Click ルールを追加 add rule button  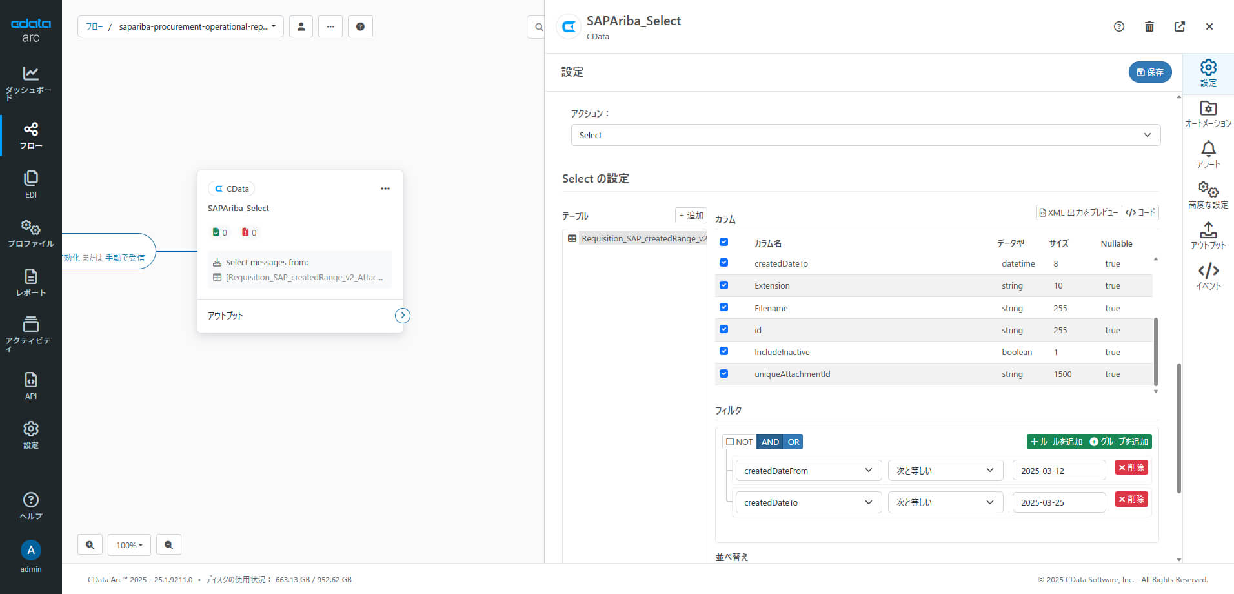[x=1057, y=442]
